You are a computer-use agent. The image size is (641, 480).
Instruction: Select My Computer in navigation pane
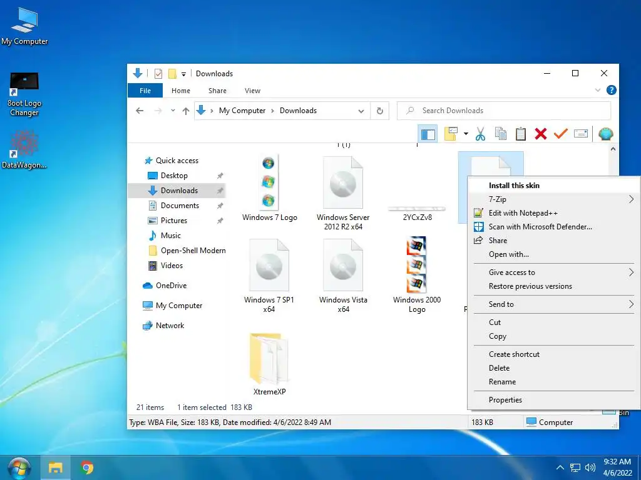coord(178,305)
